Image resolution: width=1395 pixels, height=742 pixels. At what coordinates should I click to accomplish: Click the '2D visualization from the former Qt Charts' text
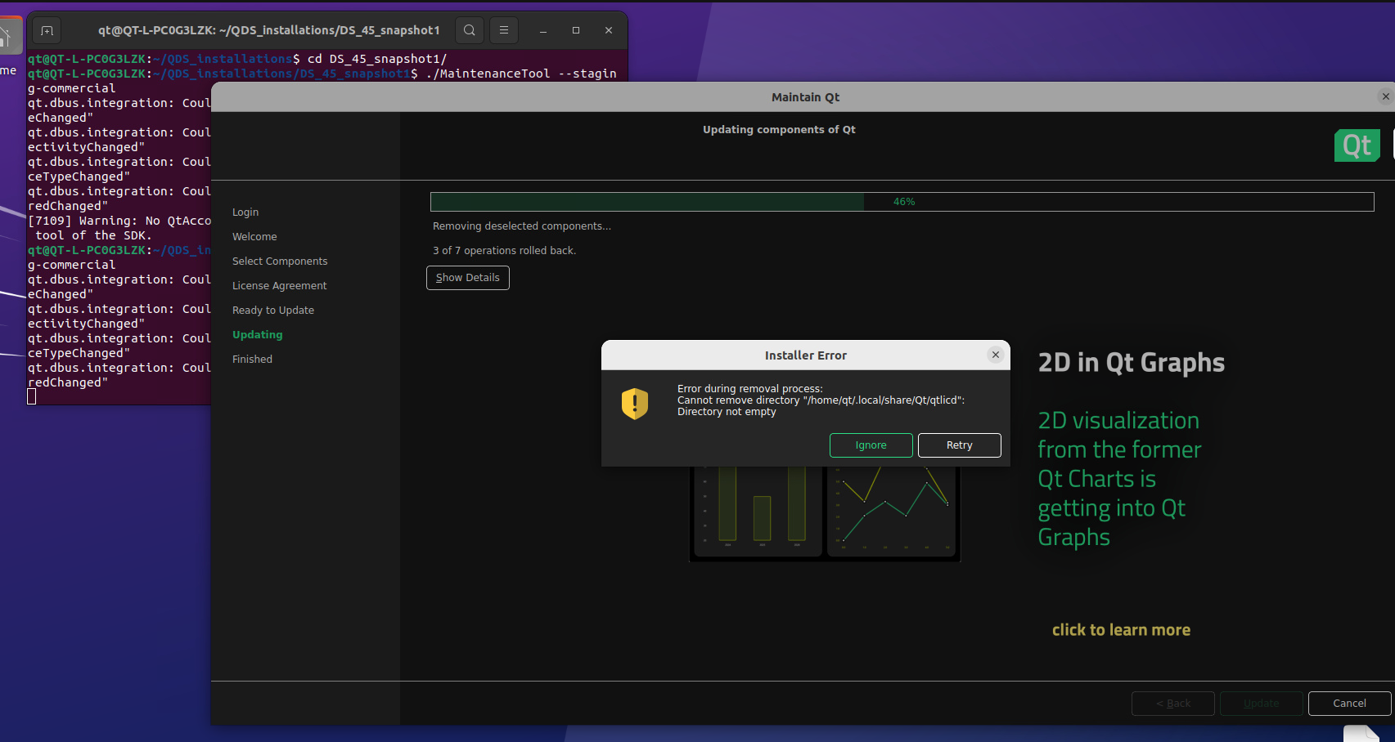[x=1119, y=479]
